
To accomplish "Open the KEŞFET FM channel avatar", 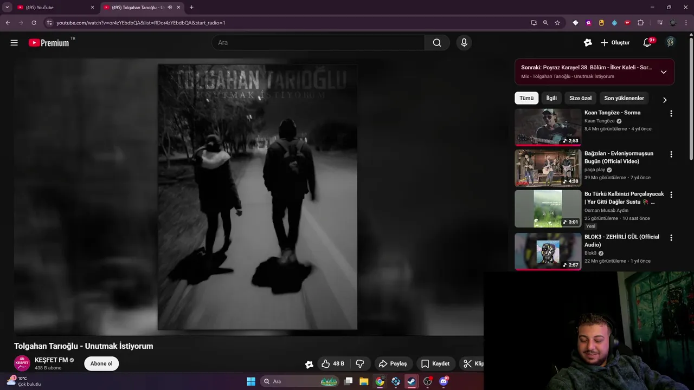I will click(22, 363).
